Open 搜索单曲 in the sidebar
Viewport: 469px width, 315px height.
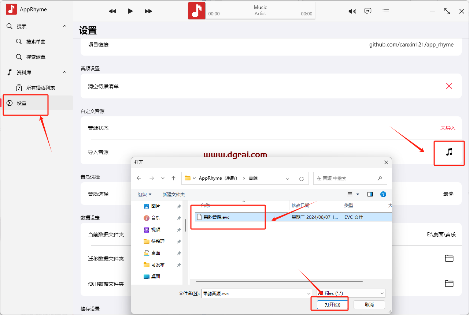[x=37, y=42]
